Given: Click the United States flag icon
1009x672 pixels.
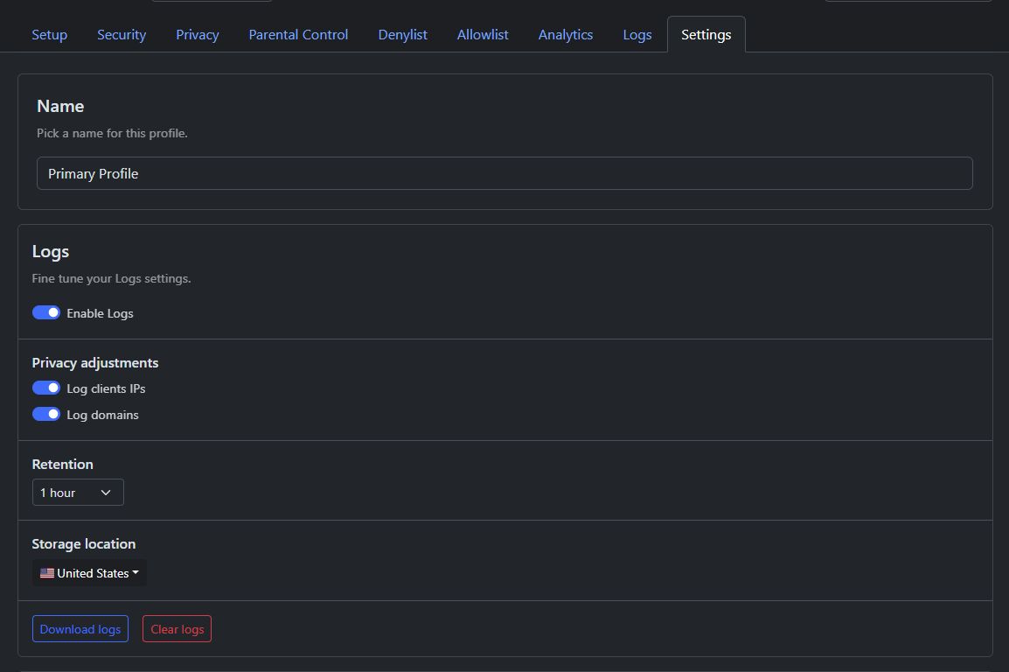Looking at the screenshot, I should (47, 573).
